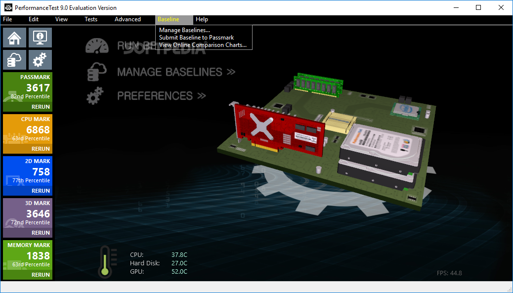This screenshot has width=513, height=293.
Task: Open the File menu
Action: (x=7, y=19)
